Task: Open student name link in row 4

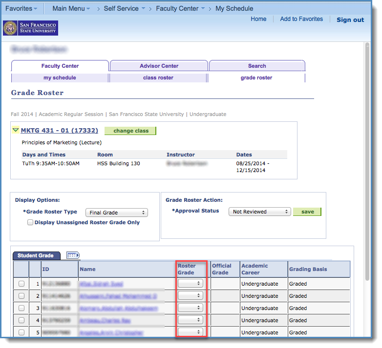Action: [105, 321]
